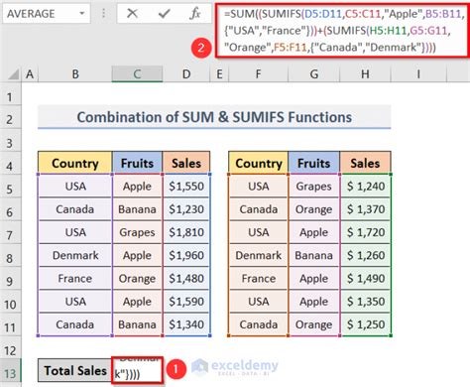Select column A header
Screen dimensions: 470x387
pyautogui.click(x=30, y=74)
